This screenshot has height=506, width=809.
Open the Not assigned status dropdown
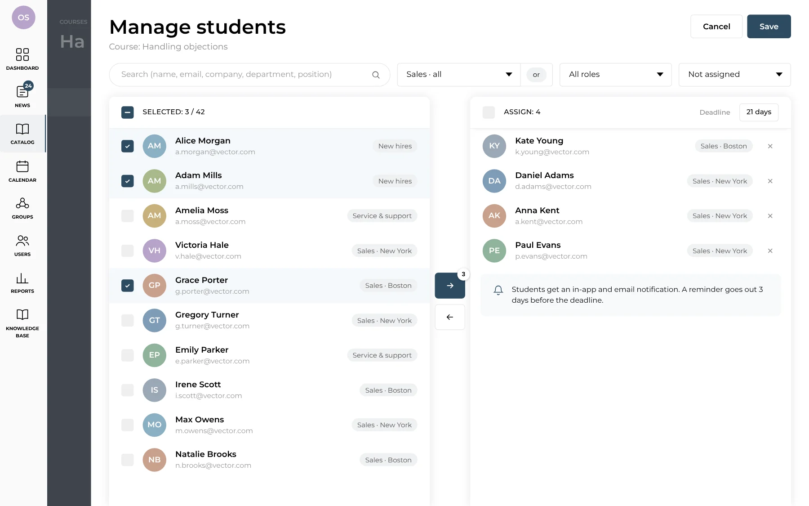[734, 75]
